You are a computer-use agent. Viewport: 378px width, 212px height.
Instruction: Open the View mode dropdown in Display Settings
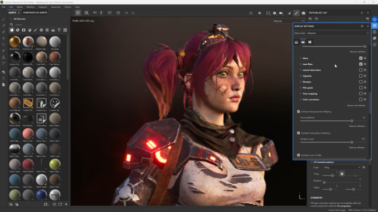click(x=337, y=33)
